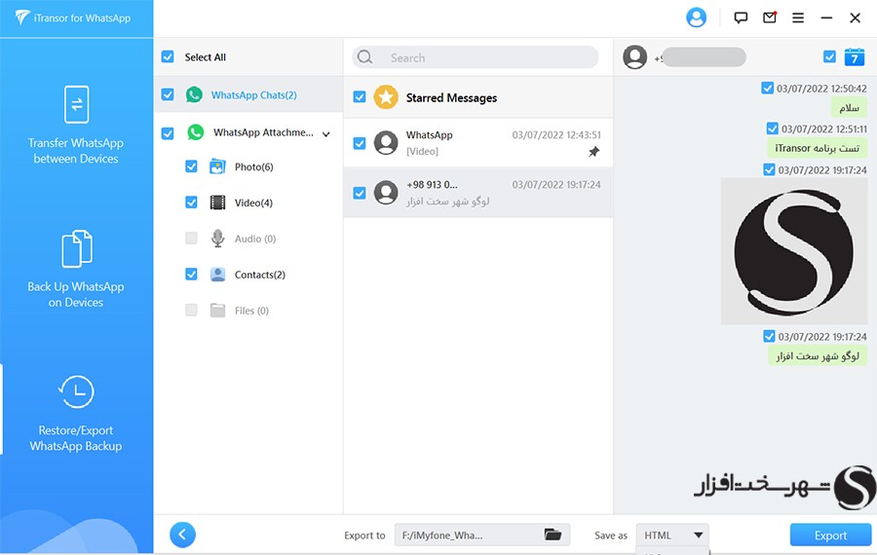Click the 'سلام' message bubble
Image resolution: width=877 pixels, height=555 pixels.
pos(849,107)
